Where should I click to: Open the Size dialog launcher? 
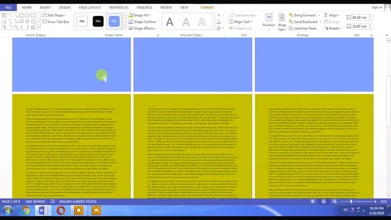371,35
